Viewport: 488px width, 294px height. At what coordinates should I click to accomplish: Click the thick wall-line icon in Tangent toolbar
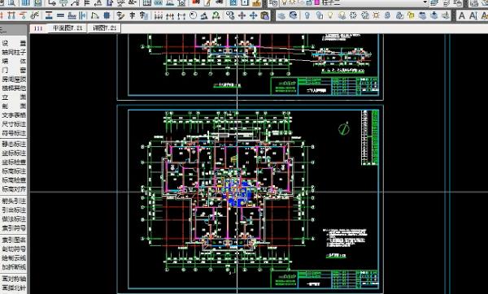[49, 15]
